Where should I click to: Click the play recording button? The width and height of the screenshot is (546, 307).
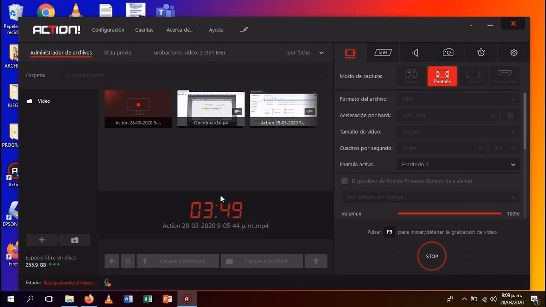click(x=112, y=261)
